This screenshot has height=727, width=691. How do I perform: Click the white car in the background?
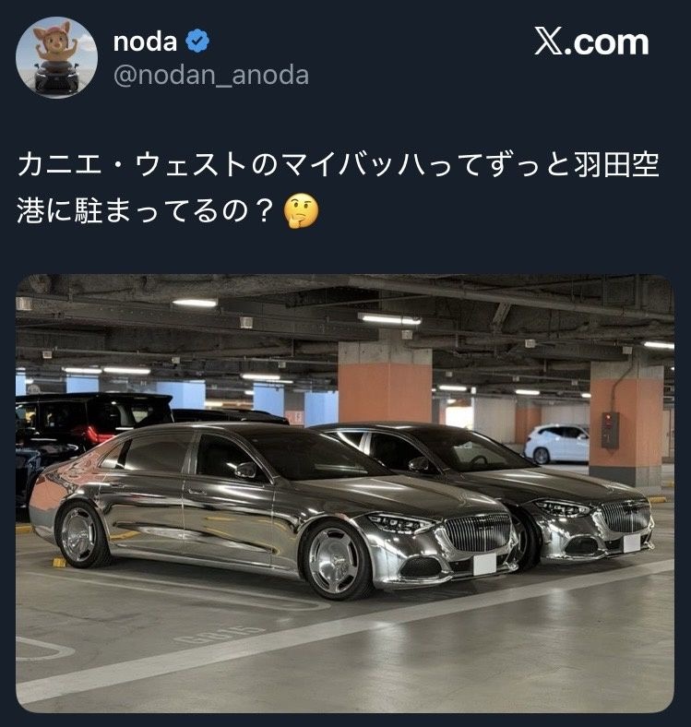[x=556, y=444]
